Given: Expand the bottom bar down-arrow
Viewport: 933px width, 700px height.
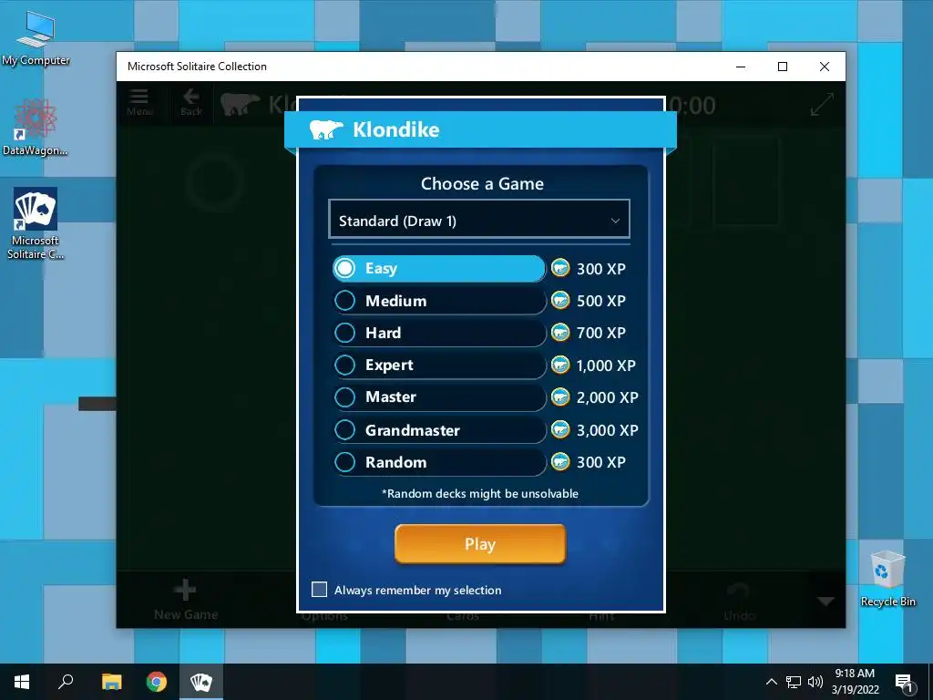Looking at the screenshot, I should tap(825, 602).
